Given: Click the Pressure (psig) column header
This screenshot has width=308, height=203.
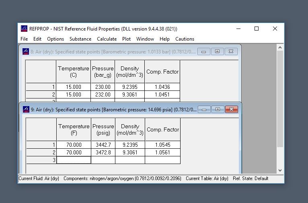Looking at the screenshot, I should pyautogui.click(x=103, y=129).
